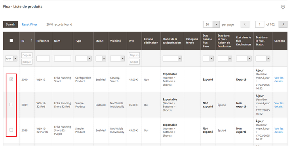Image resolution: width=291 pixels, height=147 pixels.
Task: Uncheck the checkbox for product 2040
Action: pyautogui.click(x=11, y=79)
